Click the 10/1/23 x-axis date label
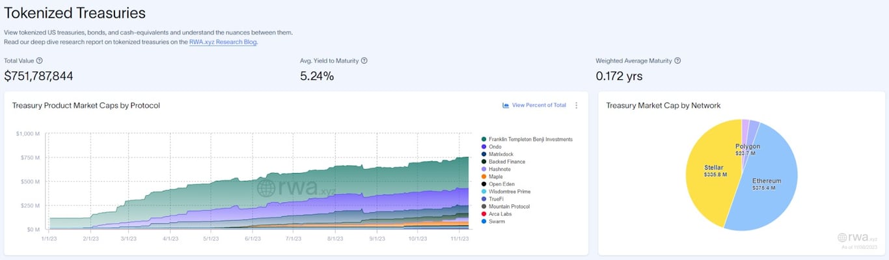This screenshot has height=260, width=889. [x=417, y=239]
